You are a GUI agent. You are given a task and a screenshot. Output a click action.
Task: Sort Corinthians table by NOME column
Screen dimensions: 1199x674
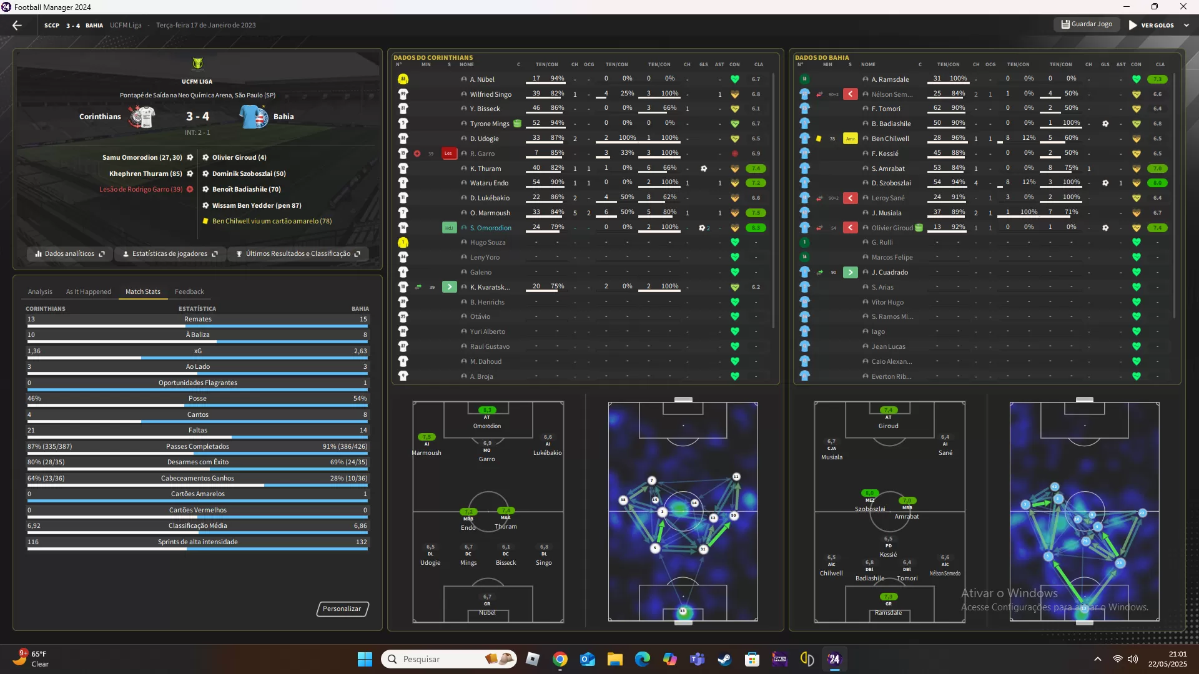466,64
